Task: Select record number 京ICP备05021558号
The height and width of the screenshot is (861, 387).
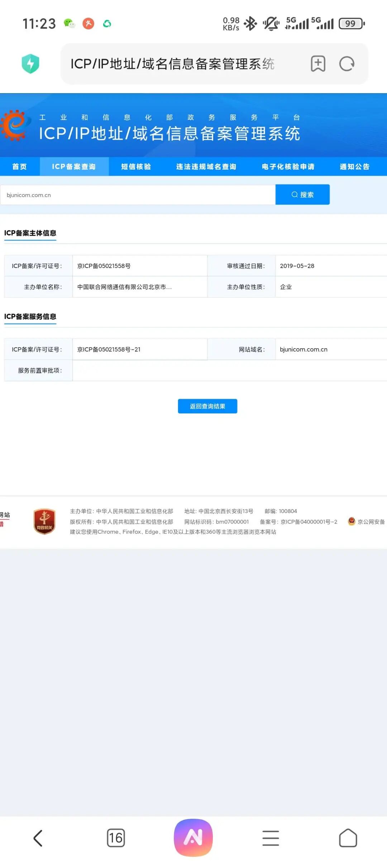Action: pos(104,266)
